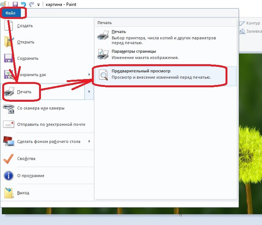Click the Выход exit icon
Screen dimensions: 262x225
click(x=9, y=193)
